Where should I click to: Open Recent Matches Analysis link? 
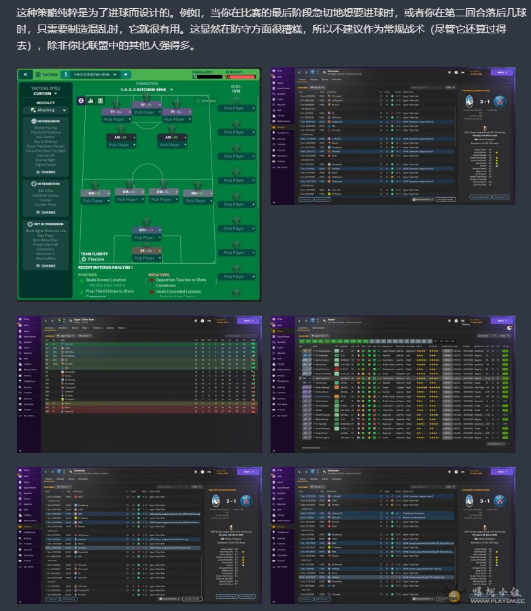(x=105, y=267)
